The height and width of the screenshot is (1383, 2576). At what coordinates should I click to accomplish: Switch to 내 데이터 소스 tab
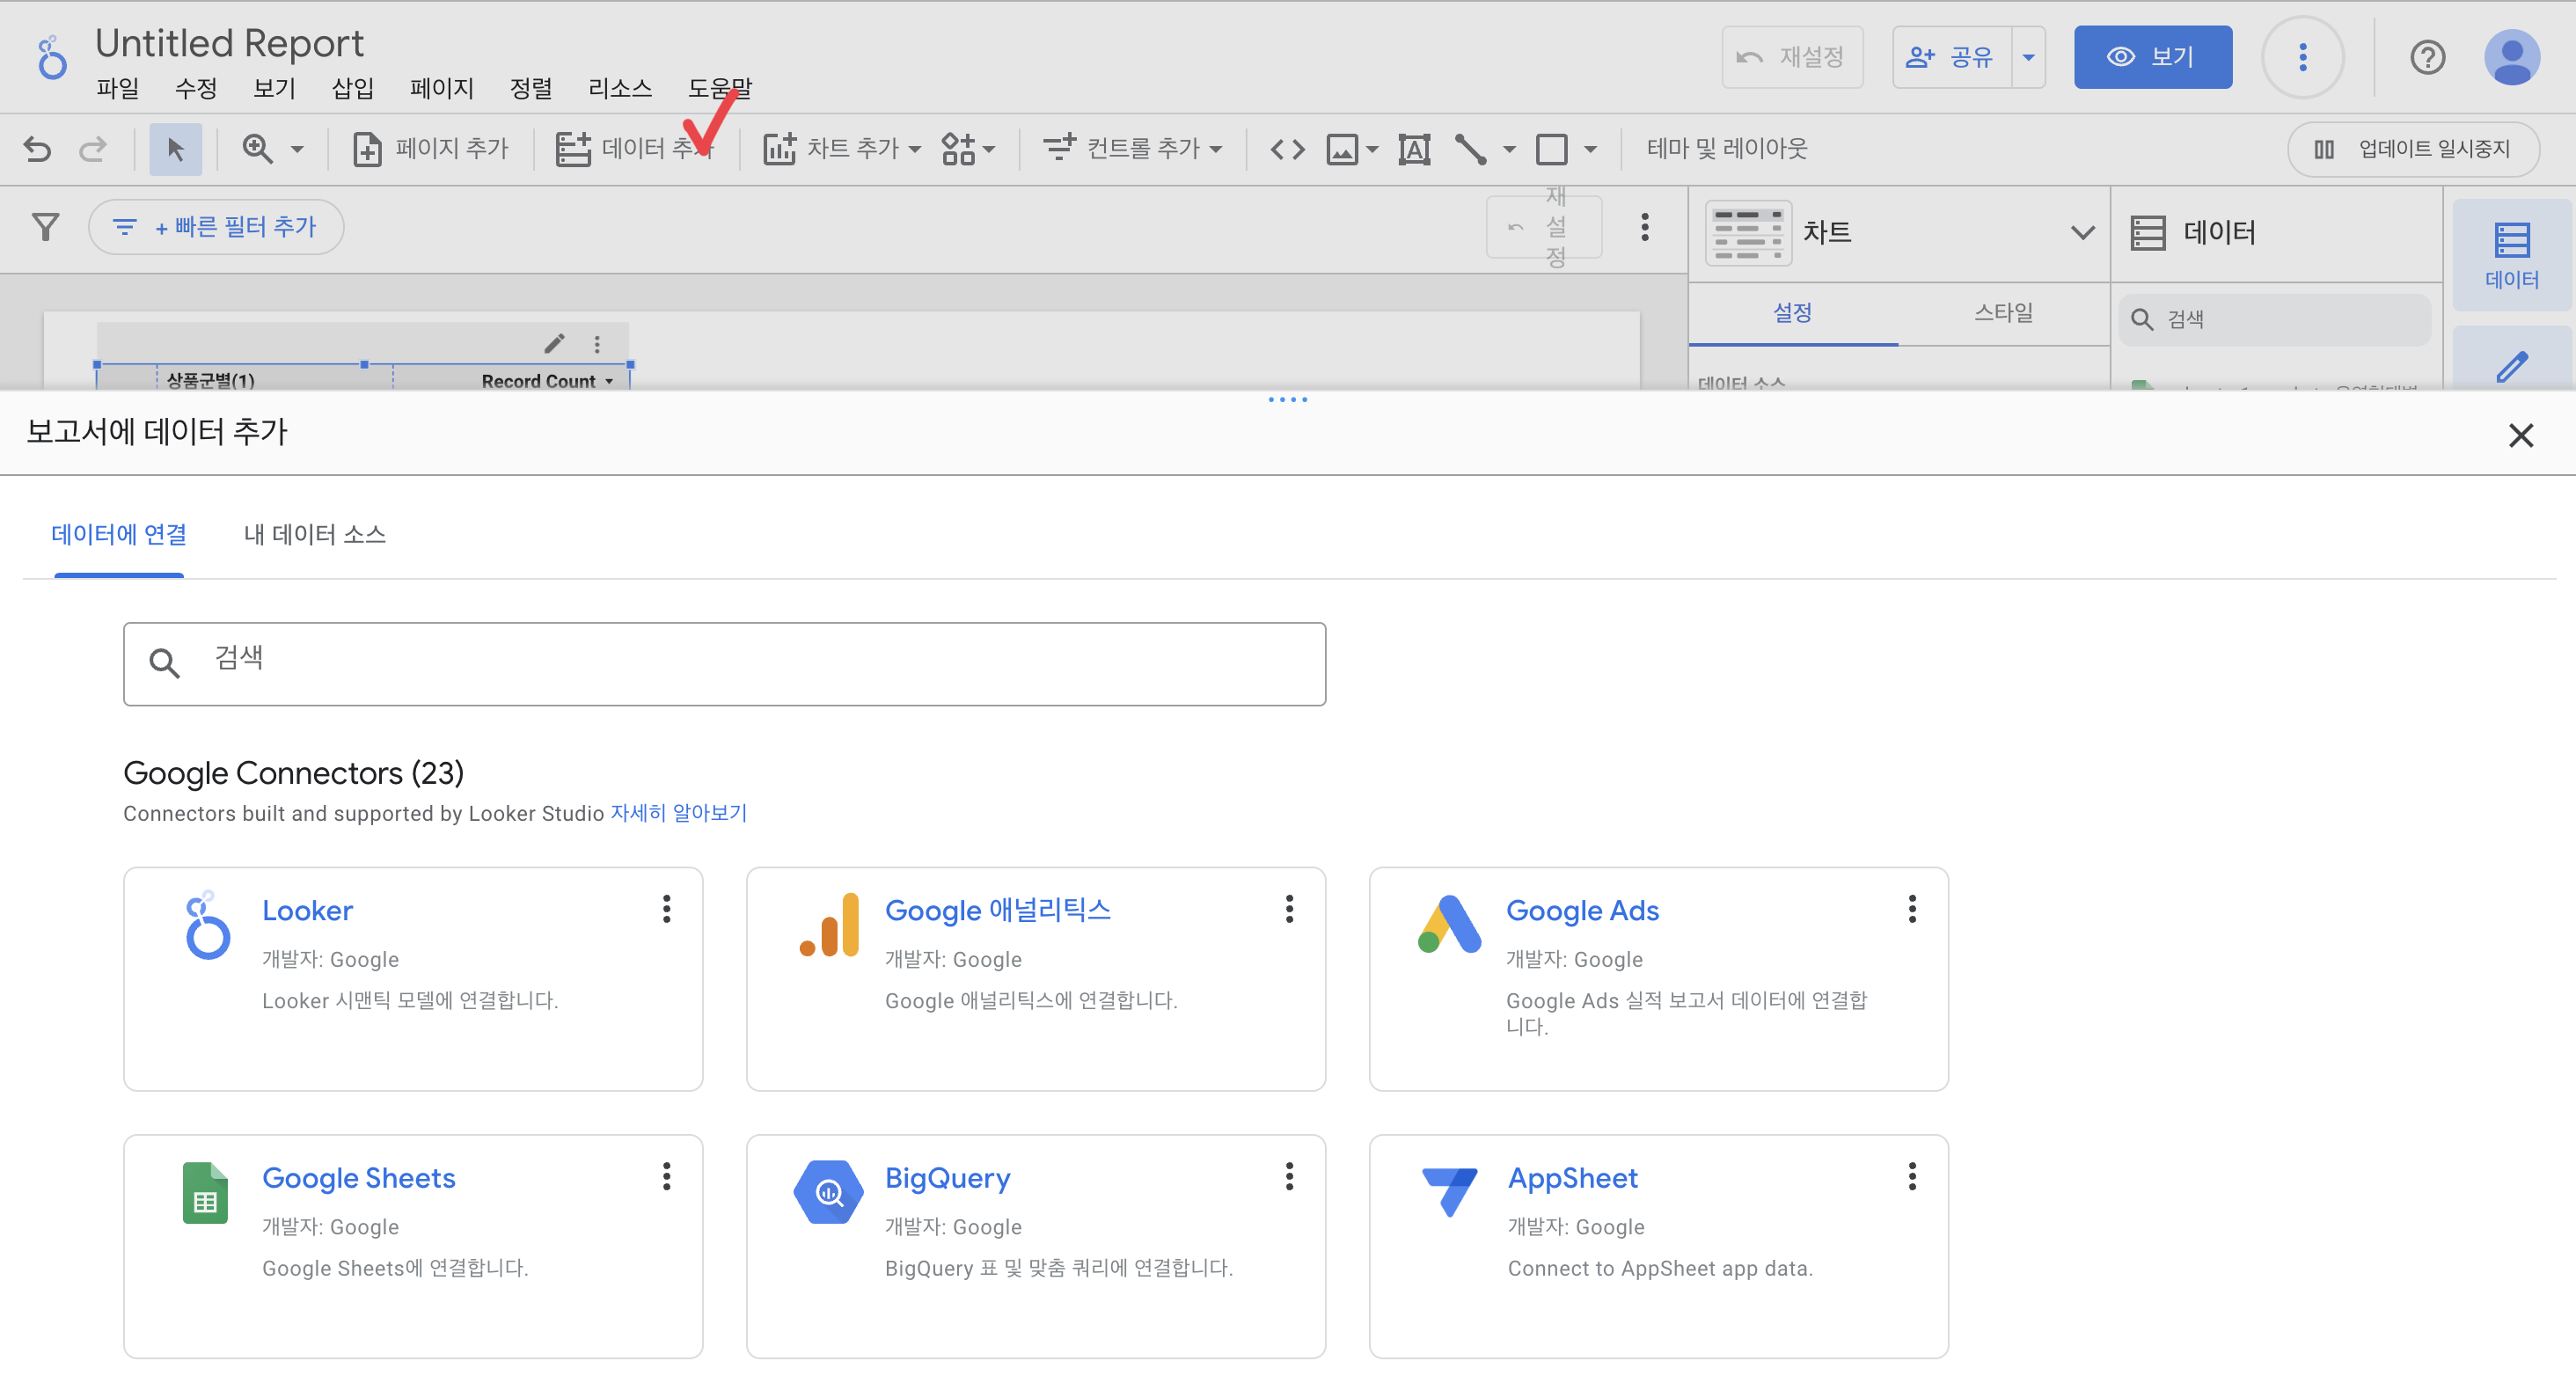click(314, 534)
